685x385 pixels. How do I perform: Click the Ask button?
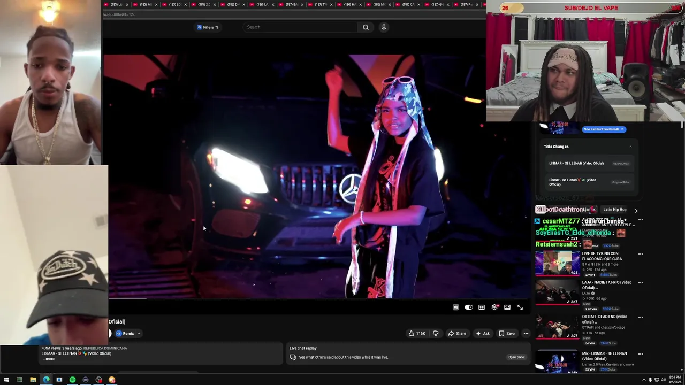(483, 334)
